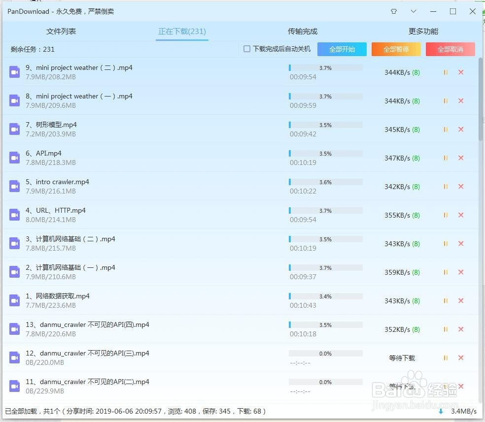Open the 更多功能 tab
The height and width of the screenshot is (422, 485).
[423, 31]
